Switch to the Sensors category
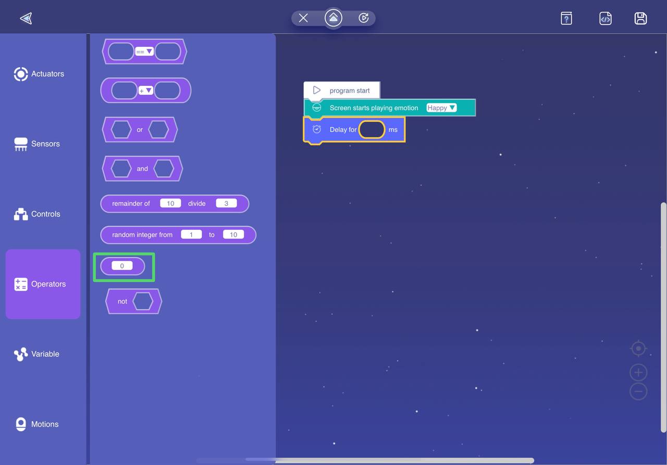Viewport: 667px width, 465px height. [x=38, y=144]
